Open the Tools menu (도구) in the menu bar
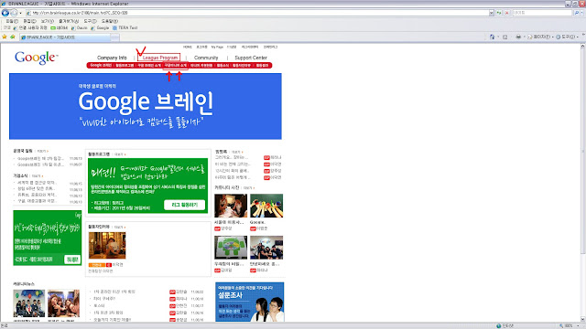 (x=90, y=21)
